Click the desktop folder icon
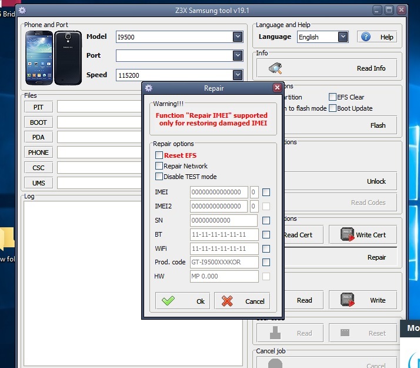 pos(7,238)
